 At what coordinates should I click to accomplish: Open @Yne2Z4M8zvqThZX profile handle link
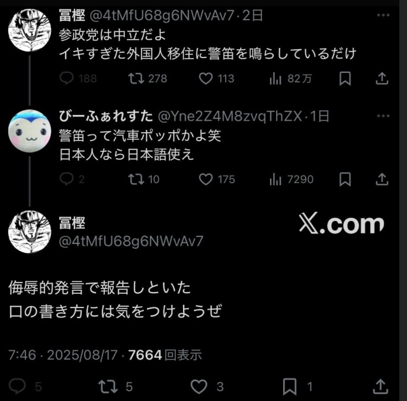pos(230,116)
